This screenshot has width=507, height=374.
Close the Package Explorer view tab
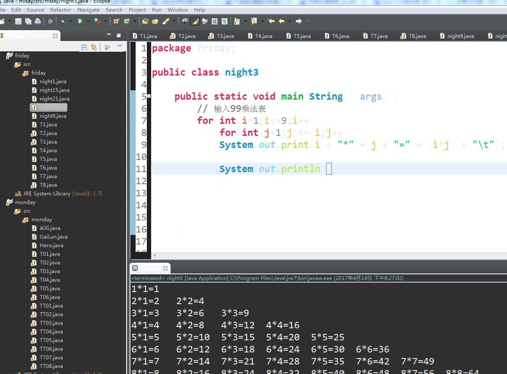55,36
